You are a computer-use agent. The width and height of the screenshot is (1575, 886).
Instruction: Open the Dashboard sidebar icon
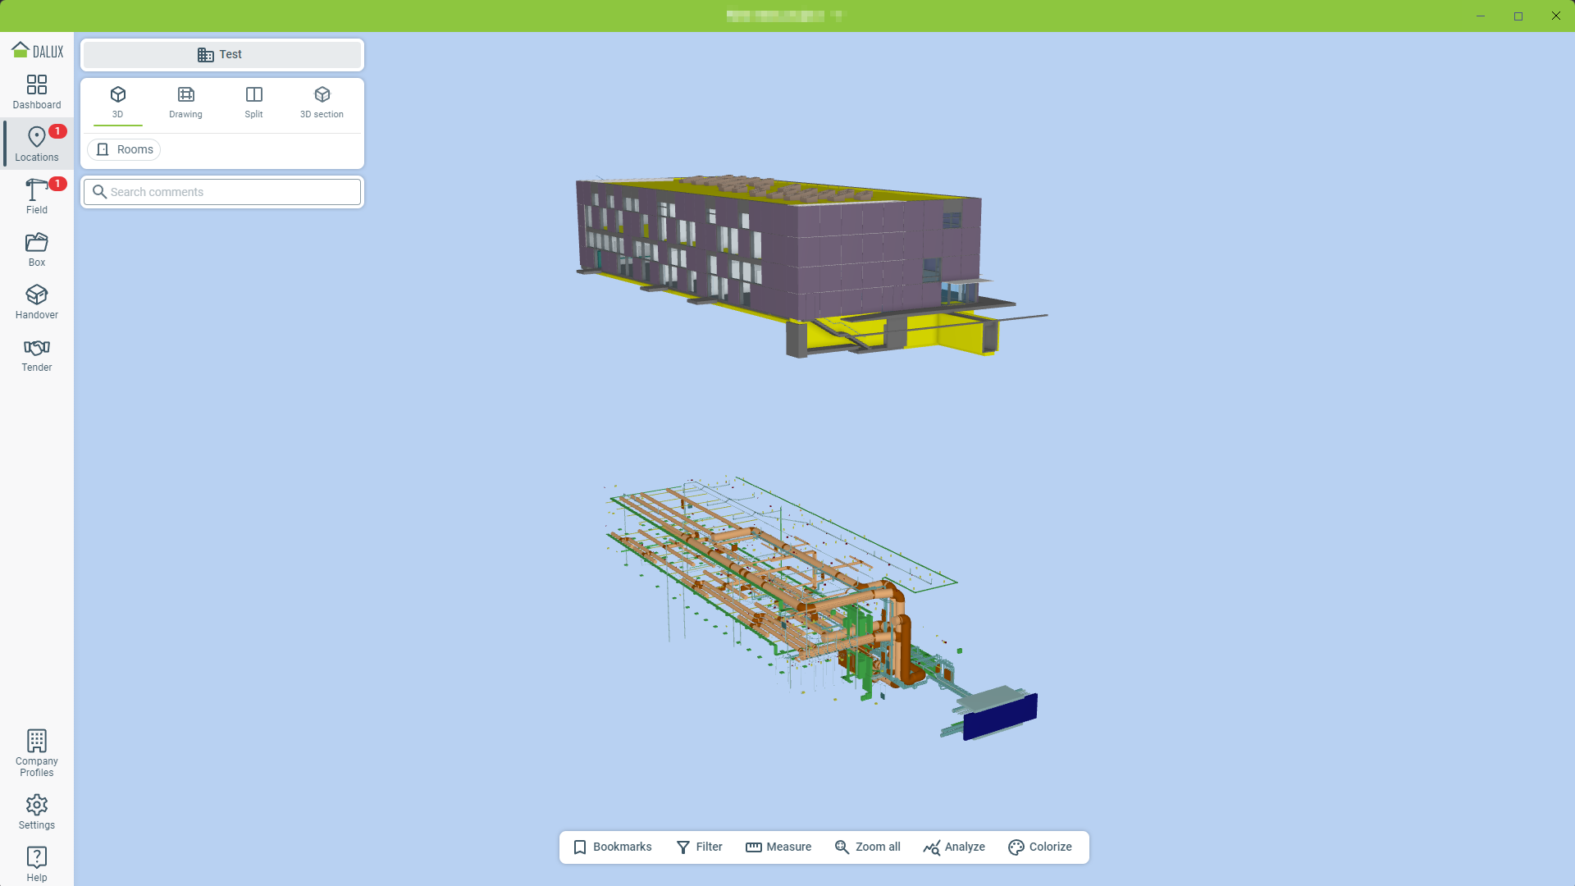click(37, 91)
